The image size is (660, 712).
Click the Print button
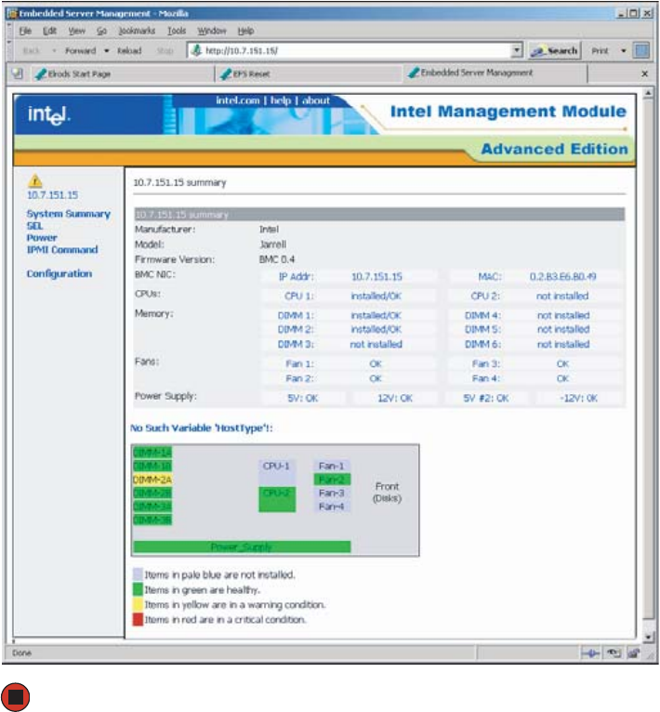(x=600, y=51)
